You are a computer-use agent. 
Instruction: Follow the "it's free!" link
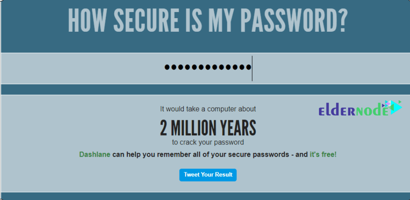(x=323, y=155)
